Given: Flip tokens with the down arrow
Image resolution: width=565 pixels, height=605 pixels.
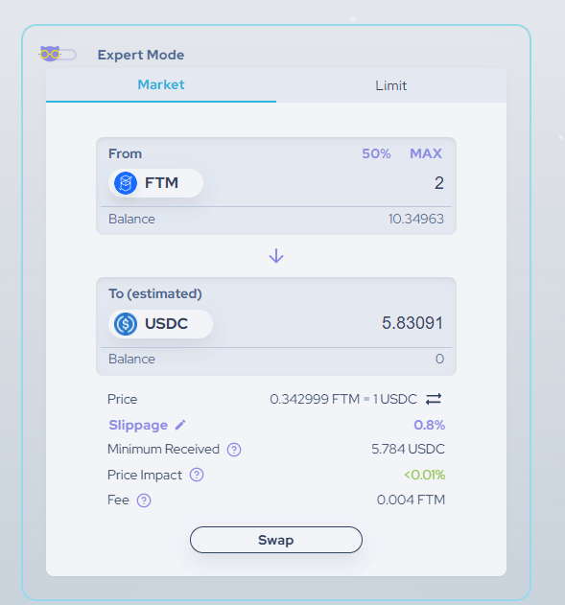Looking at the screenshot, I should [x=276, y=256].
